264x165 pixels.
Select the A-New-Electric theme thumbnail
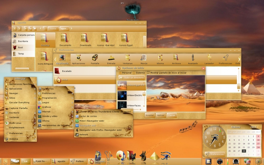tap(122, 95)
